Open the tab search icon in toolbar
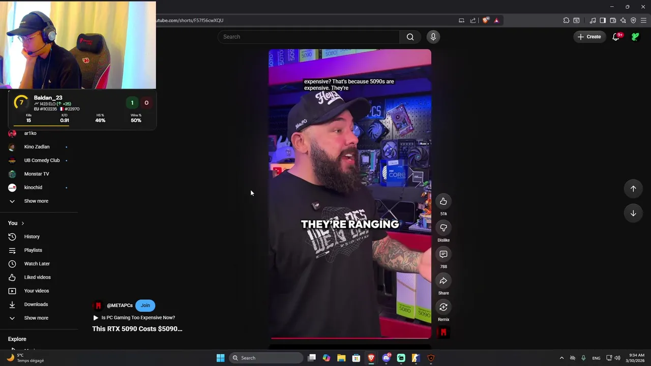 click(x=576, y=20)
